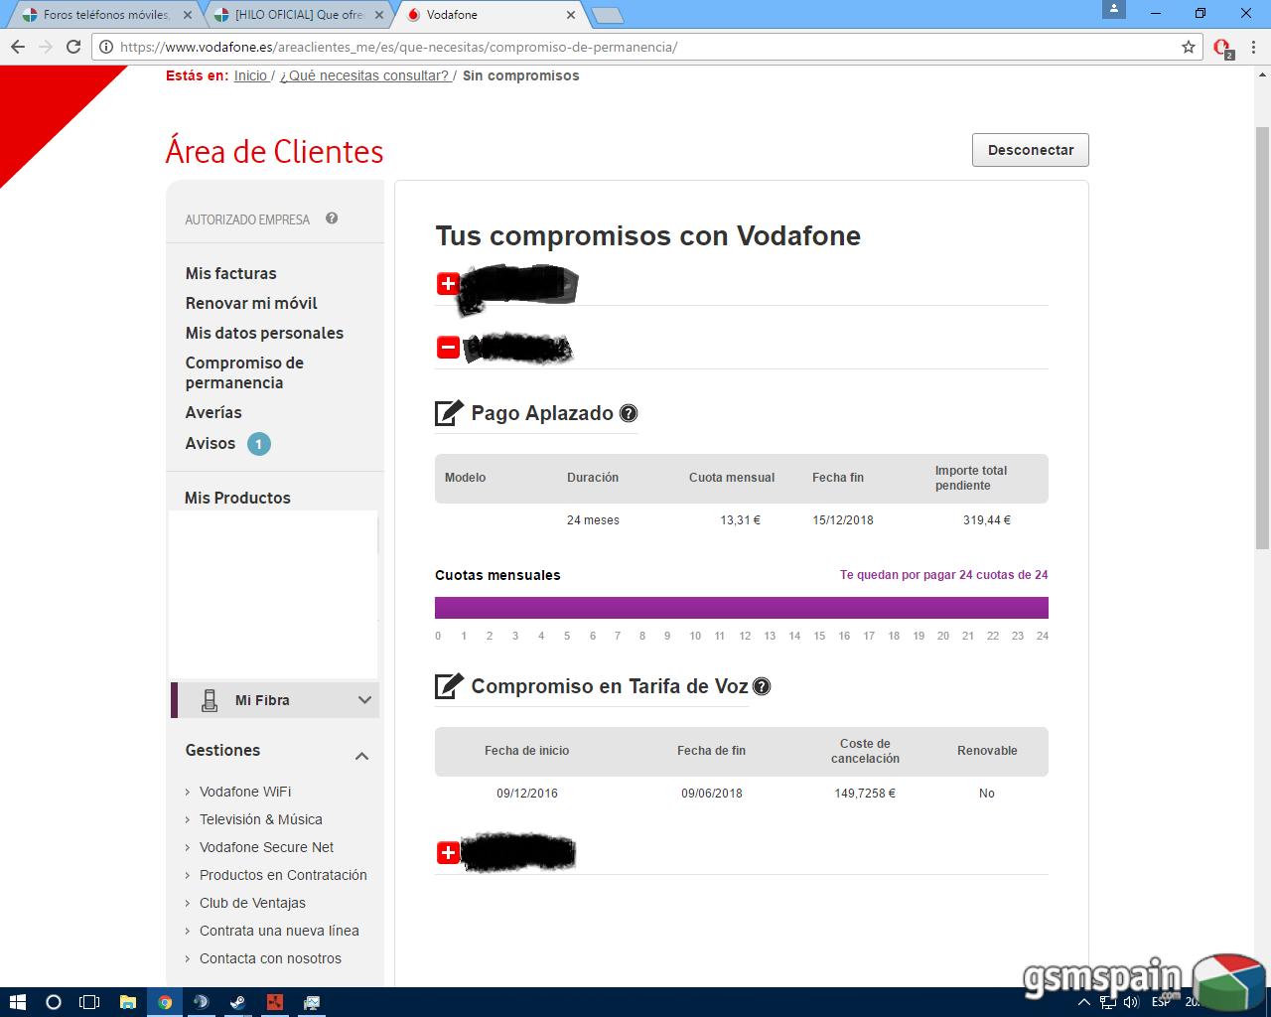Collapse the Gestiones section chevron
The width and height of the screenshot is (1271, 1017).
pyautogui.click(x=361, y=756)
